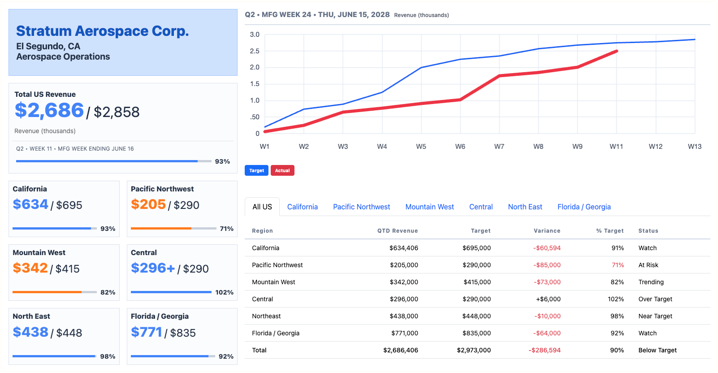This screenshot has height=373, width=718.
Task: Click the $771,000 QTD revenue cell
Action: (405, 333)
